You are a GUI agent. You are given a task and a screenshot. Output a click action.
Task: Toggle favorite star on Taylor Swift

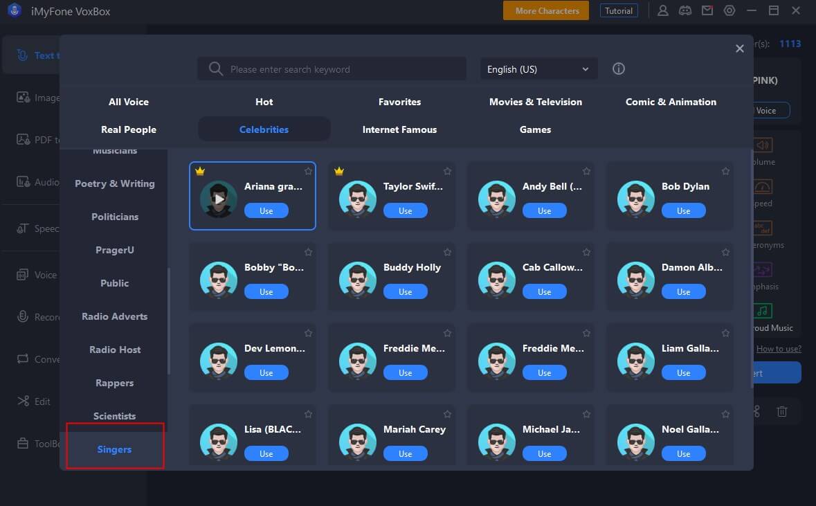click(447, 171)
